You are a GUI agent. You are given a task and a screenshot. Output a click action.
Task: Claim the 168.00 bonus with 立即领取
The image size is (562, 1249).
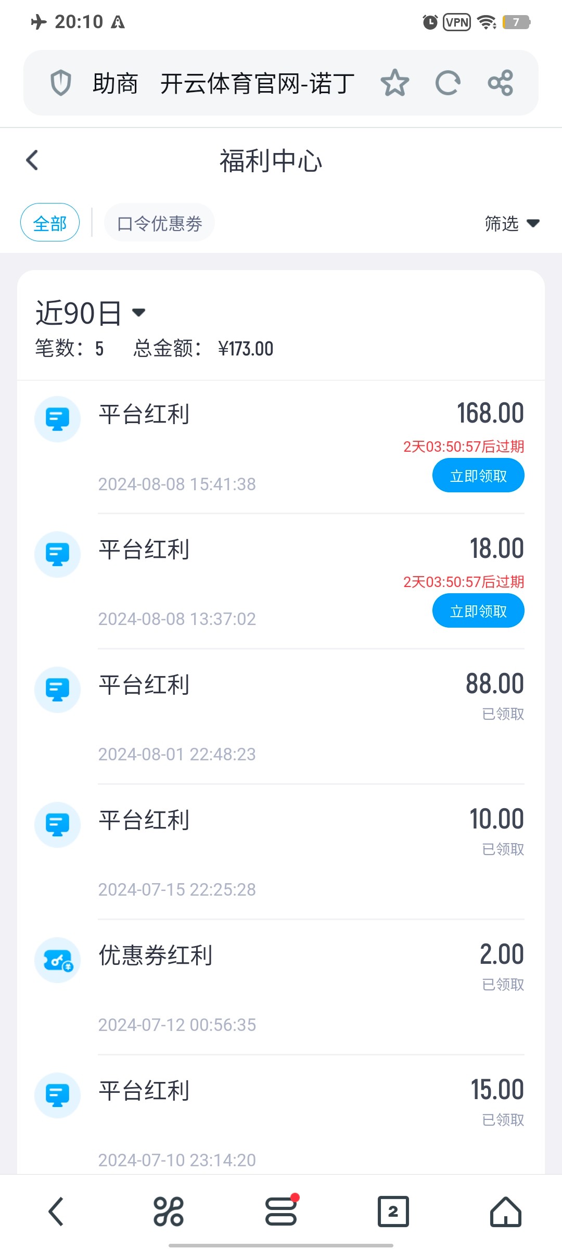click(x=478, y=476)
